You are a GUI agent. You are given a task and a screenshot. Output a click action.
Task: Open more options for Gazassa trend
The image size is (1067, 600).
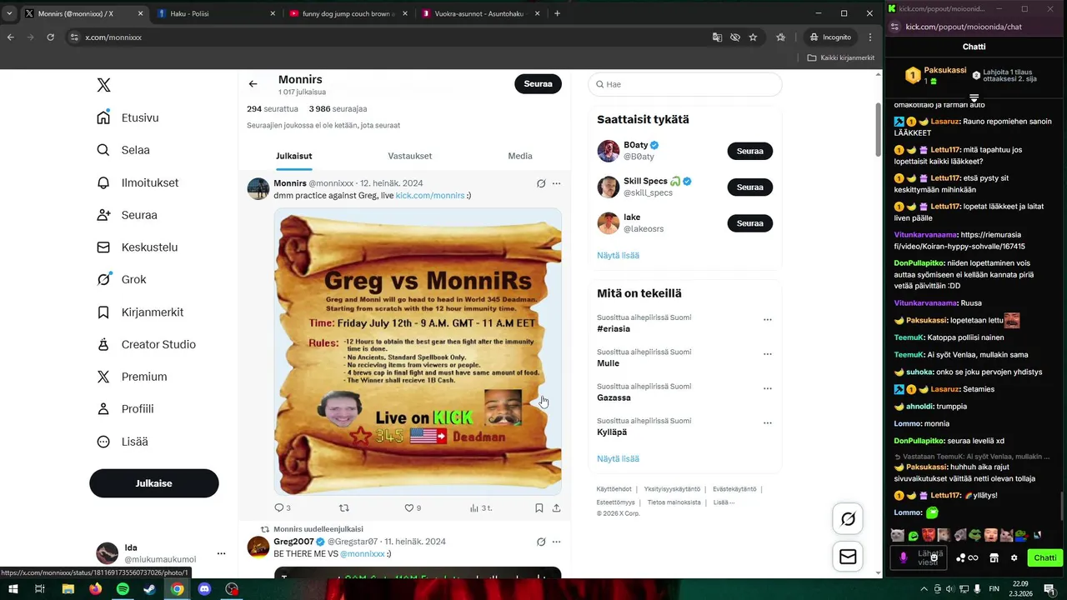(768, 388)
